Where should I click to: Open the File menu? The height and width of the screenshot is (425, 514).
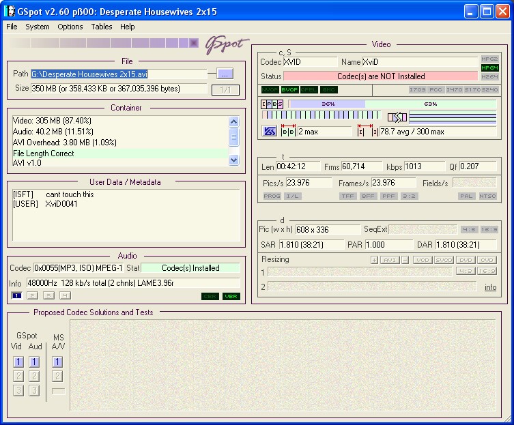(12, 27)
